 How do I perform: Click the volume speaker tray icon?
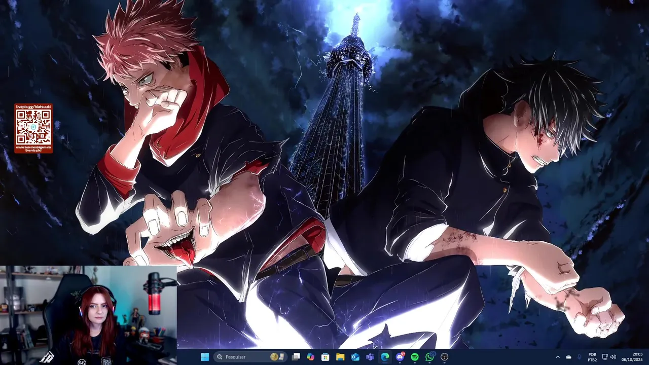613,357
